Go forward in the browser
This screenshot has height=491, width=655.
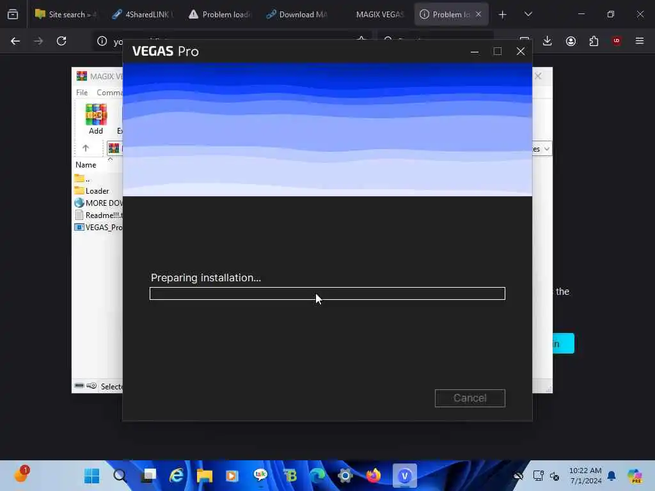[x=38, y=41]
